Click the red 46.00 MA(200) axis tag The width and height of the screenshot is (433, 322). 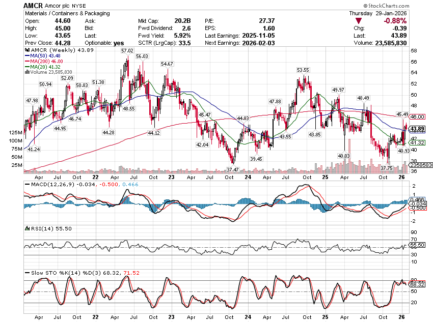(417, 116)
